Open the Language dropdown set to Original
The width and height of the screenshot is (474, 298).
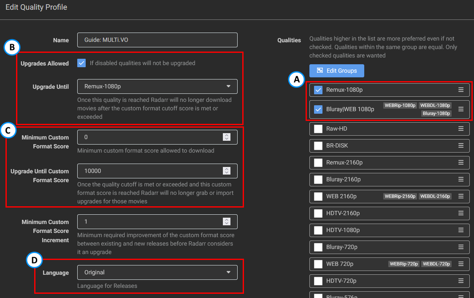click(157, 272)
